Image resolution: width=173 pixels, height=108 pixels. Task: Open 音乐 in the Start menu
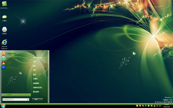35,70
